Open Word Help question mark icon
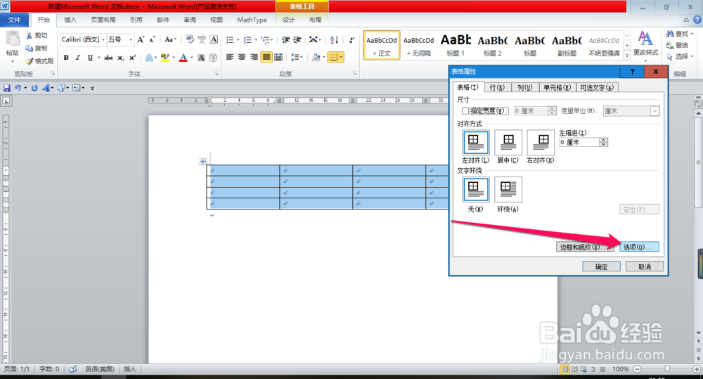Viewport: 703px width, 379px height. pos(697,20)
